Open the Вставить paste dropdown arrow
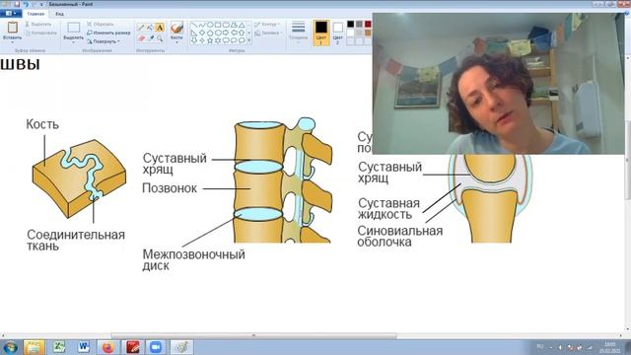Screen dimensions: 631x355 13,41
